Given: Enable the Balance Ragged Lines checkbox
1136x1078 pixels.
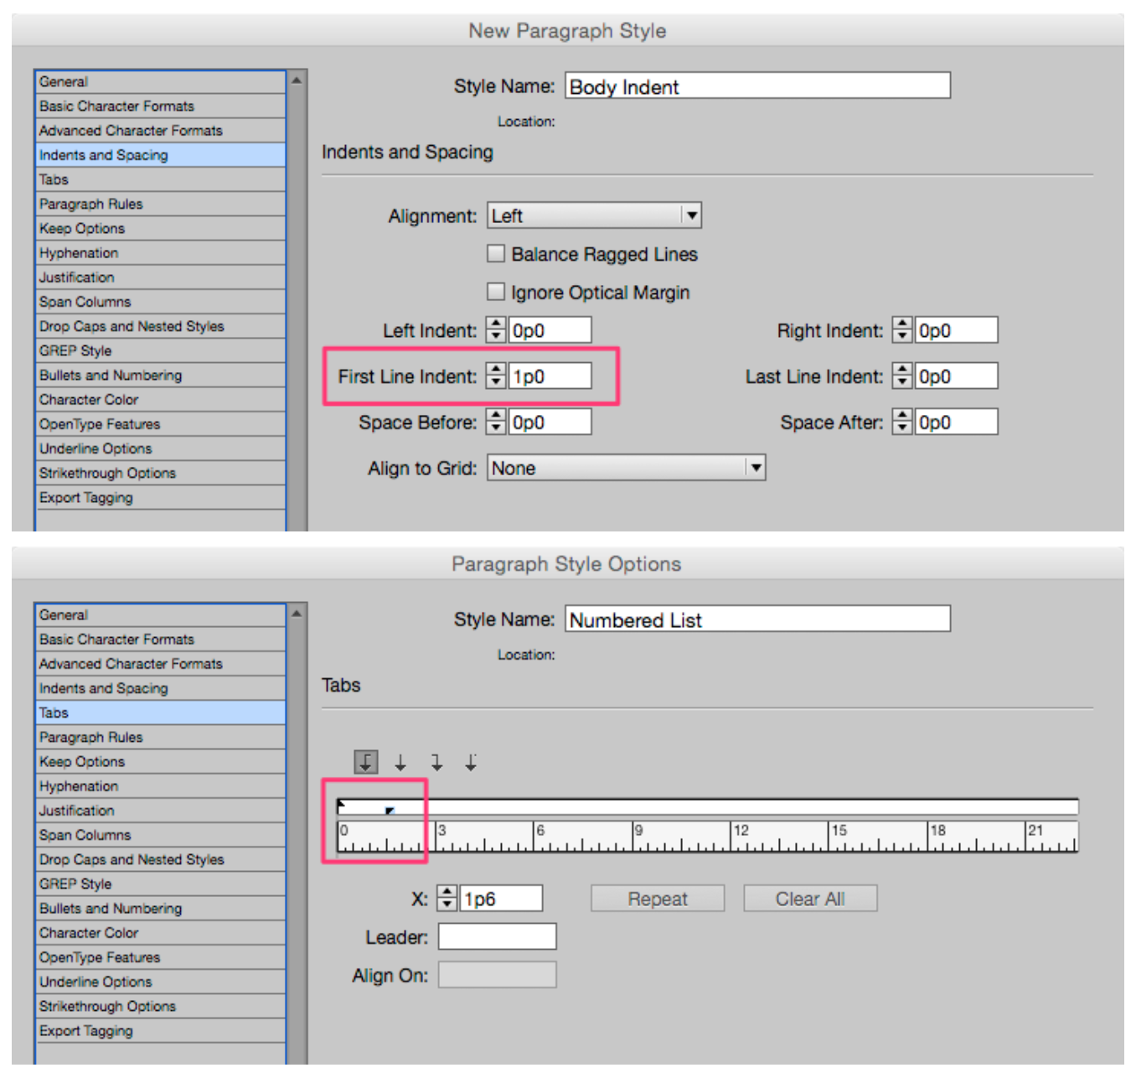Looking at the screenshot, I should click(x=497, y=254).
